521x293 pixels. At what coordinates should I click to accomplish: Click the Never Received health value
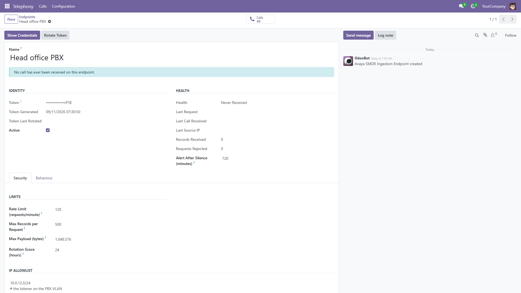234,103
